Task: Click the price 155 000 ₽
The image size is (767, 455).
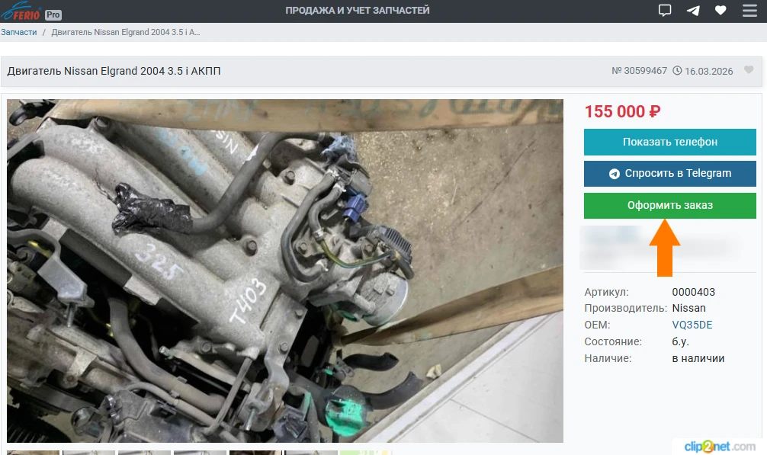Action: click(x=622, y=111)
